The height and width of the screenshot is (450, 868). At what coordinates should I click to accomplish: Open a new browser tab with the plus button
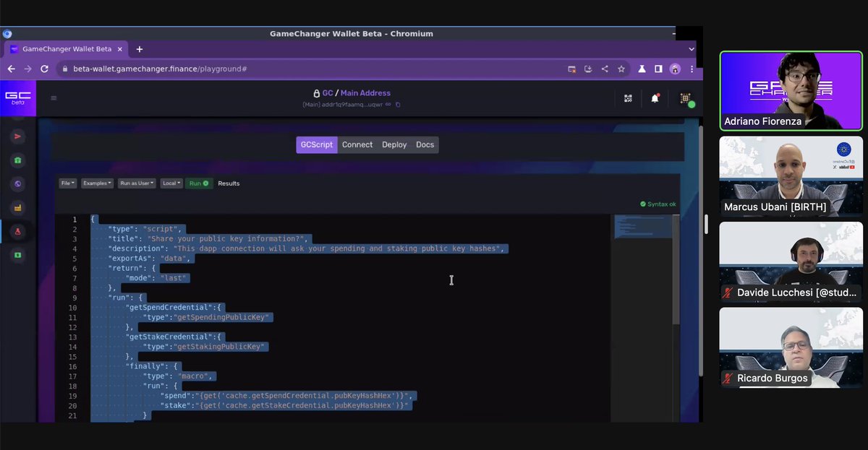coord(140,49)
